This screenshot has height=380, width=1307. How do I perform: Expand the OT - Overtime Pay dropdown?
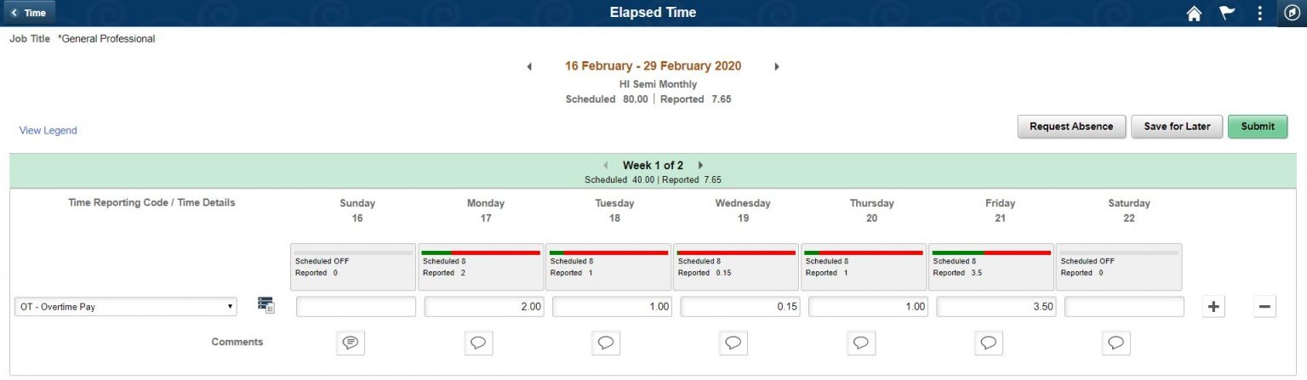pyautogui.click(x=126, y=307)
